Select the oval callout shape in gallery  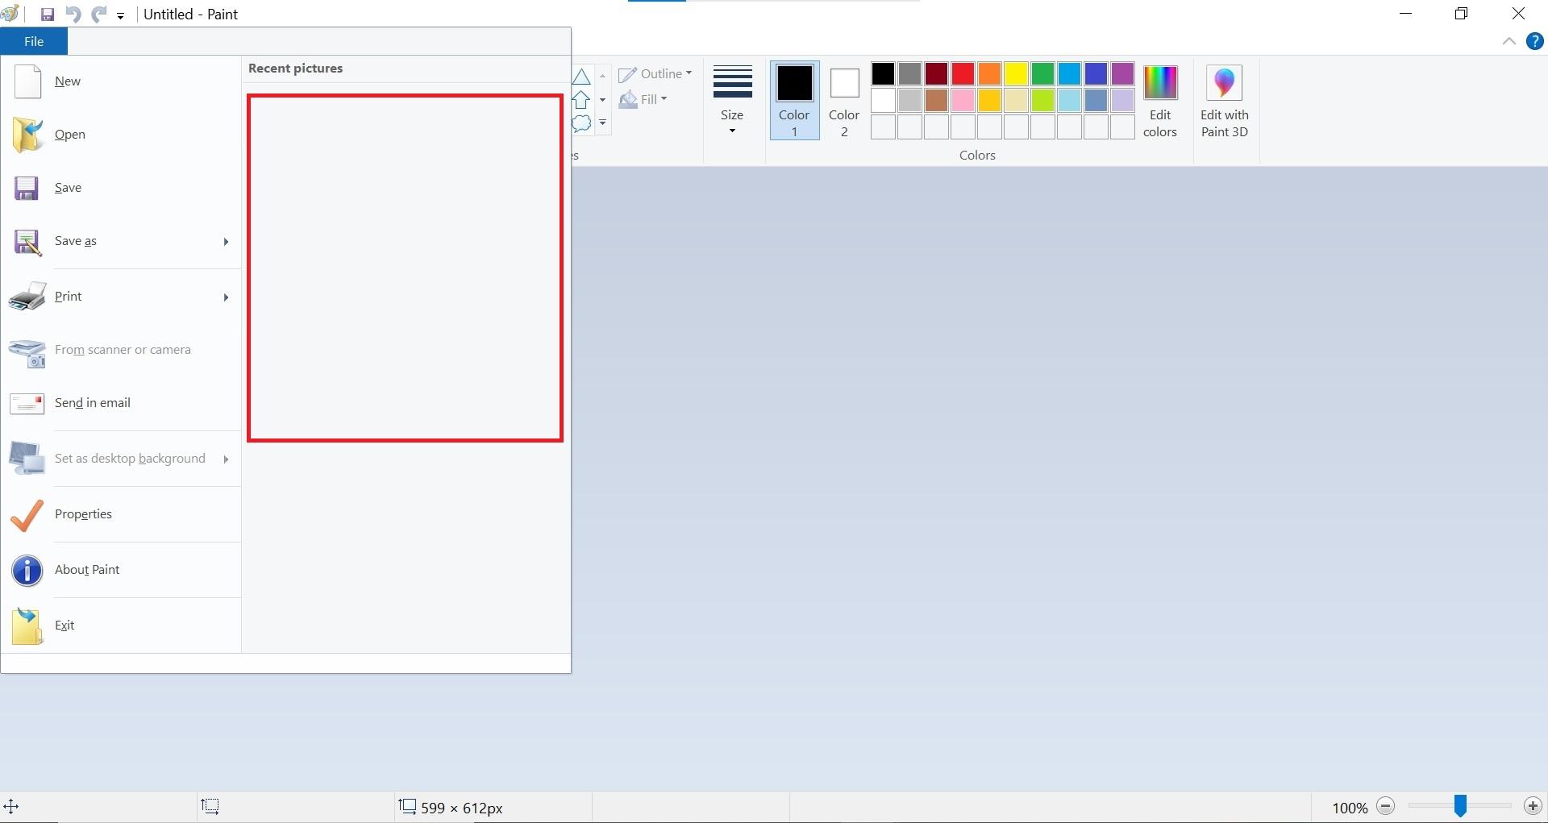pos(581,123)
